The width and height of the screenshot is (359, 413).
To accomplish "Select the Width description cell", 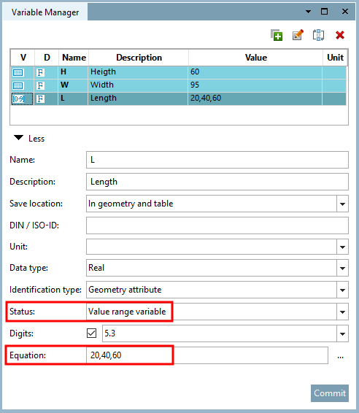I will (138, 85).
